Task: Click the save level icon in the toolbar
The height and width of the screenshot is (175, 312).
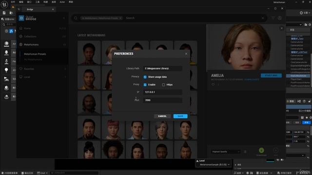Action: pos(4,13)
